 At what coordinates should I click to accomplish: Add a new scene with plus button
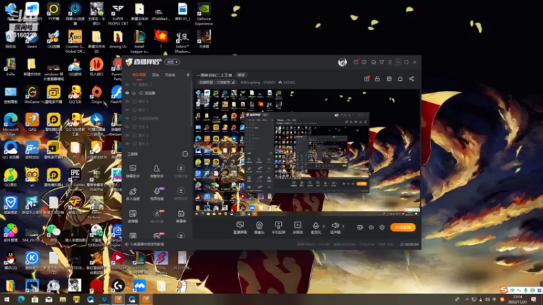[x=188, y=75]
